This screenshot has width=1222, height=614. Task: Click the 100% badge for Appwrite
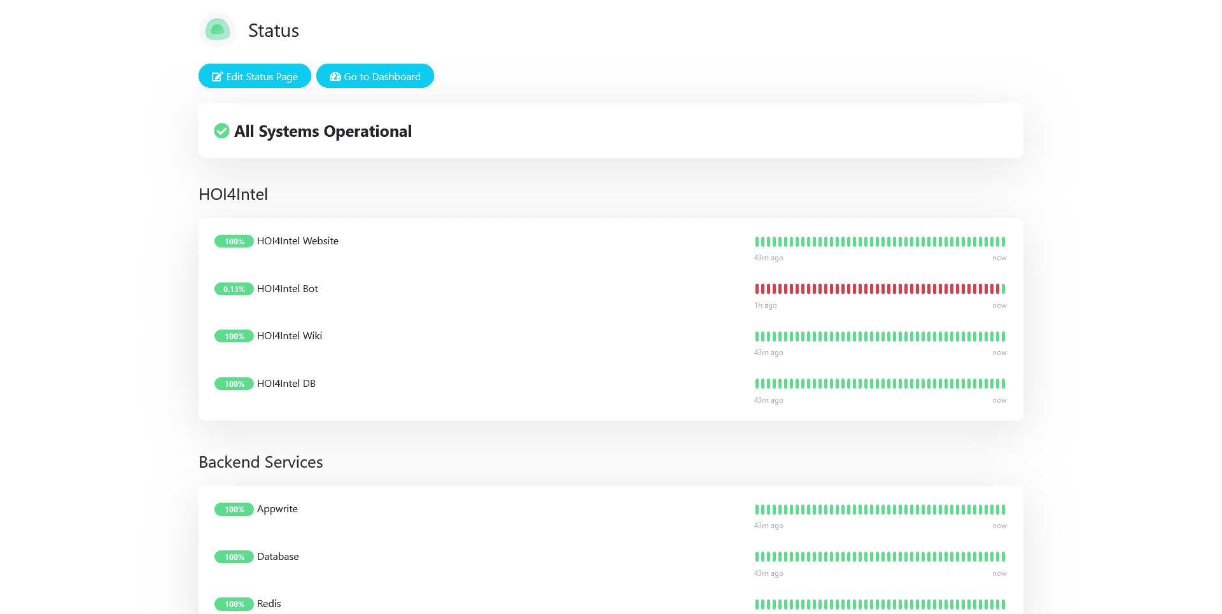click(x=234, y=509)
